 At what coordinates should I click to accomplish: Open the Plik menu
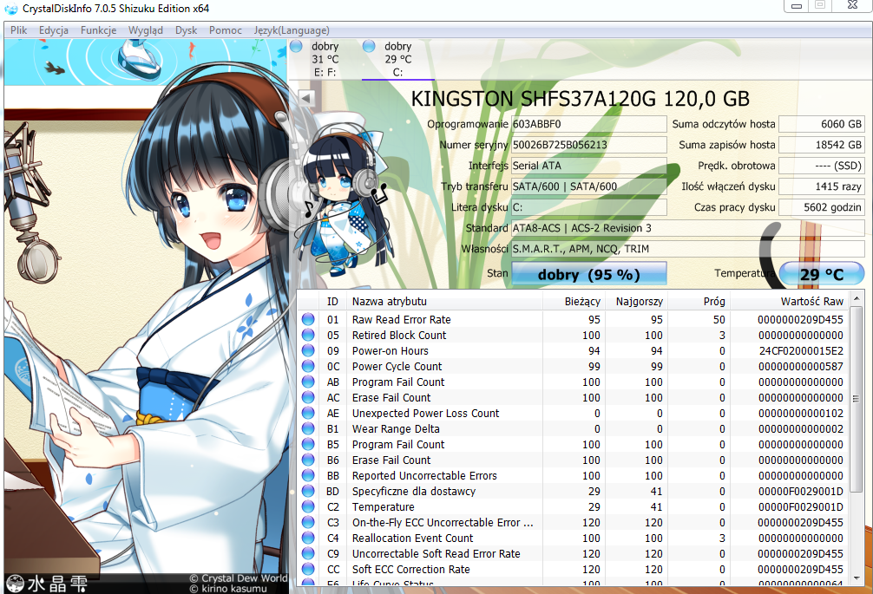point(18,30)
